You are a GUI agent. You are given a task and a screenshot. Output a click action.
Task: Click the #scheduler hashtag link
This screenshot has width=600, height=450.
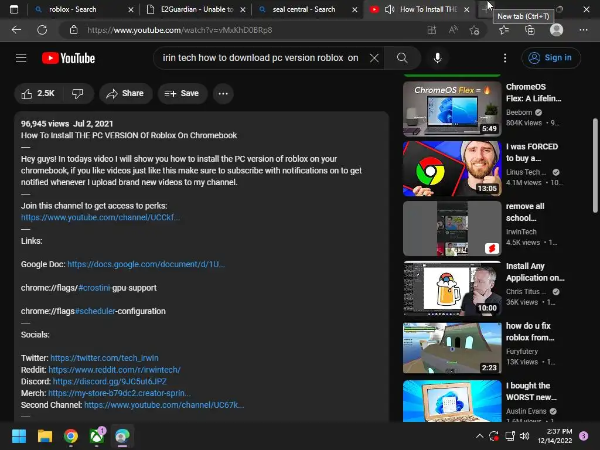95,311
